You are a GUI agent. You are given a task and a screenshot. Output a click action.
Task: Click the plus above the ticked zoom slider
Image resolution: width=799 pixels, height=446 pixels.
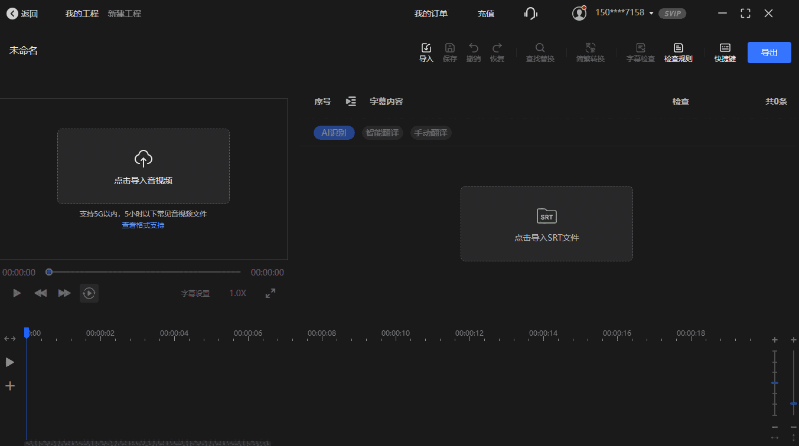(x=775, y=340)
